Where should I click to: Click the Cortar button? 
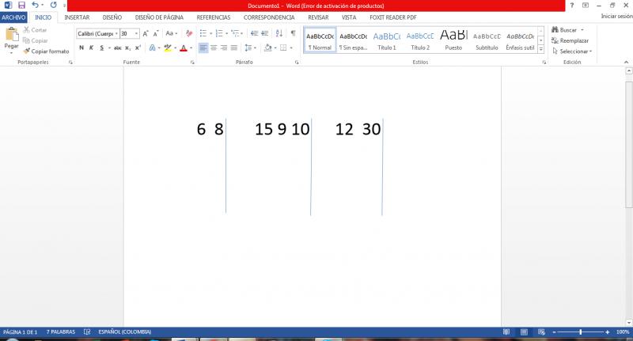(35, 30)
